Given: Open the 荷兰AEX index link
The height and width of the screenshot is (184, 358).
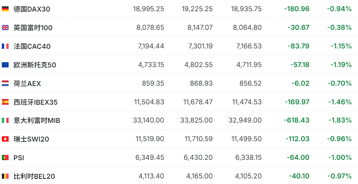Looking at the screenshot, I should coord(27,83).
